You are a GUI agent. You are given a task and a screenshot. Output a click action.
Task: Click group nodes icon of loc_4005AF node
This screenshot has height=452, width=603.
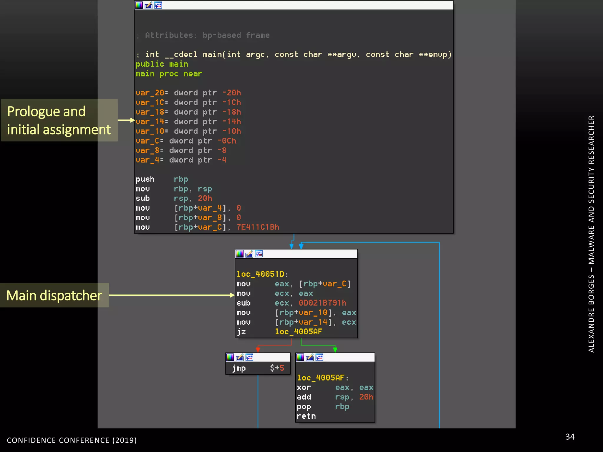[x=319, y=357]
